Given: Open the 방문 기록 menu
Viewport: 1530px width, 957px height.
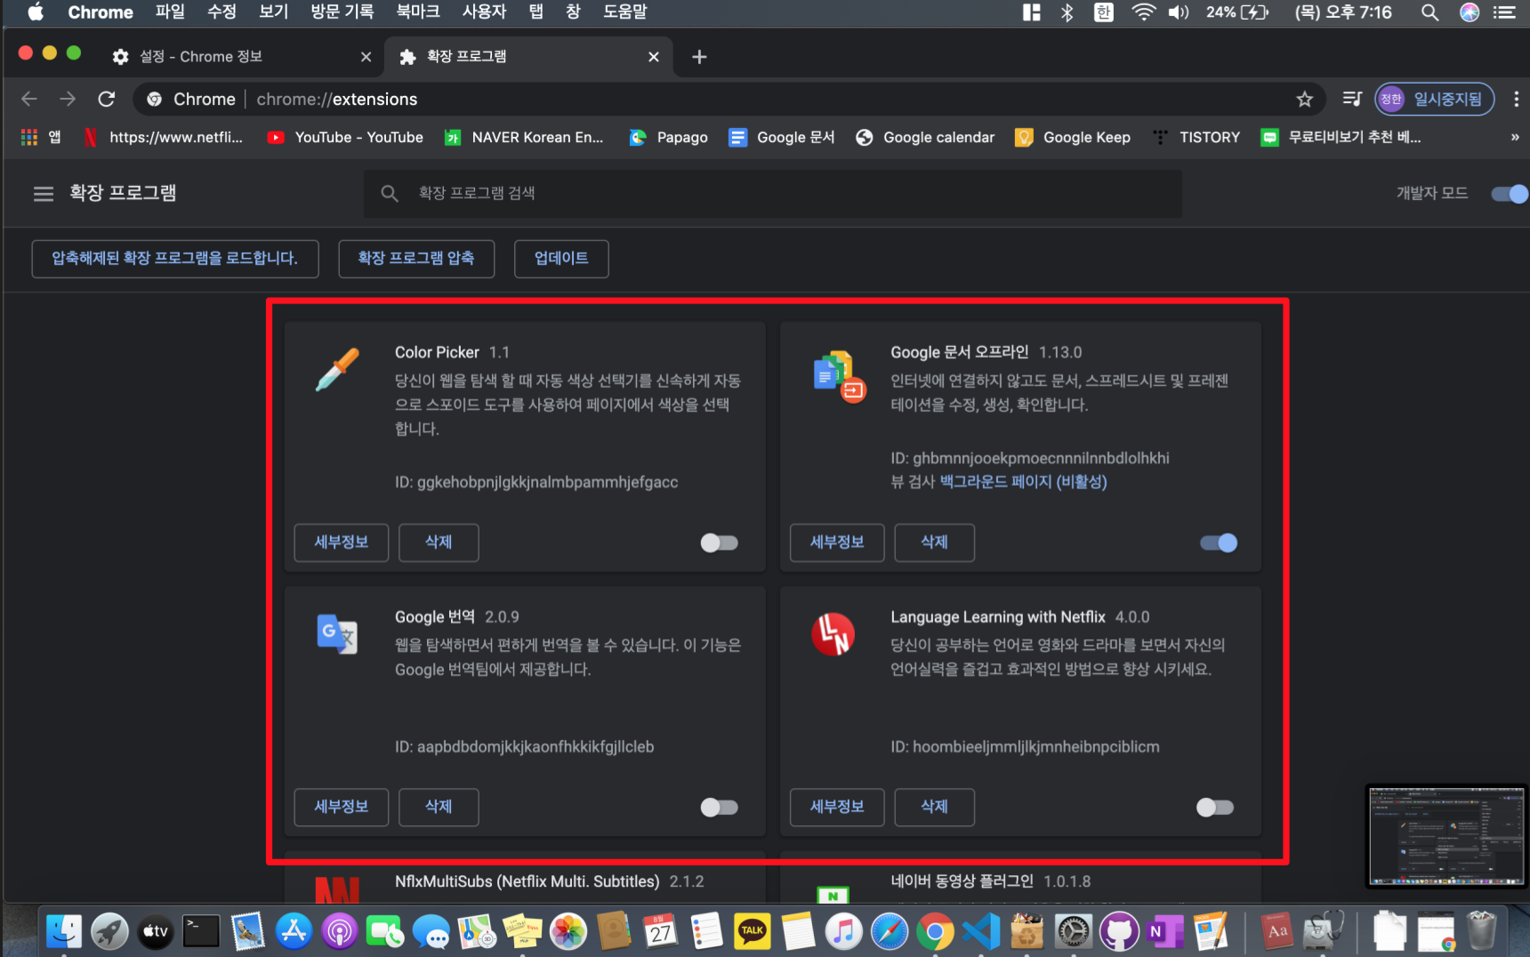Looking at the screenshot, I should 342,12.
